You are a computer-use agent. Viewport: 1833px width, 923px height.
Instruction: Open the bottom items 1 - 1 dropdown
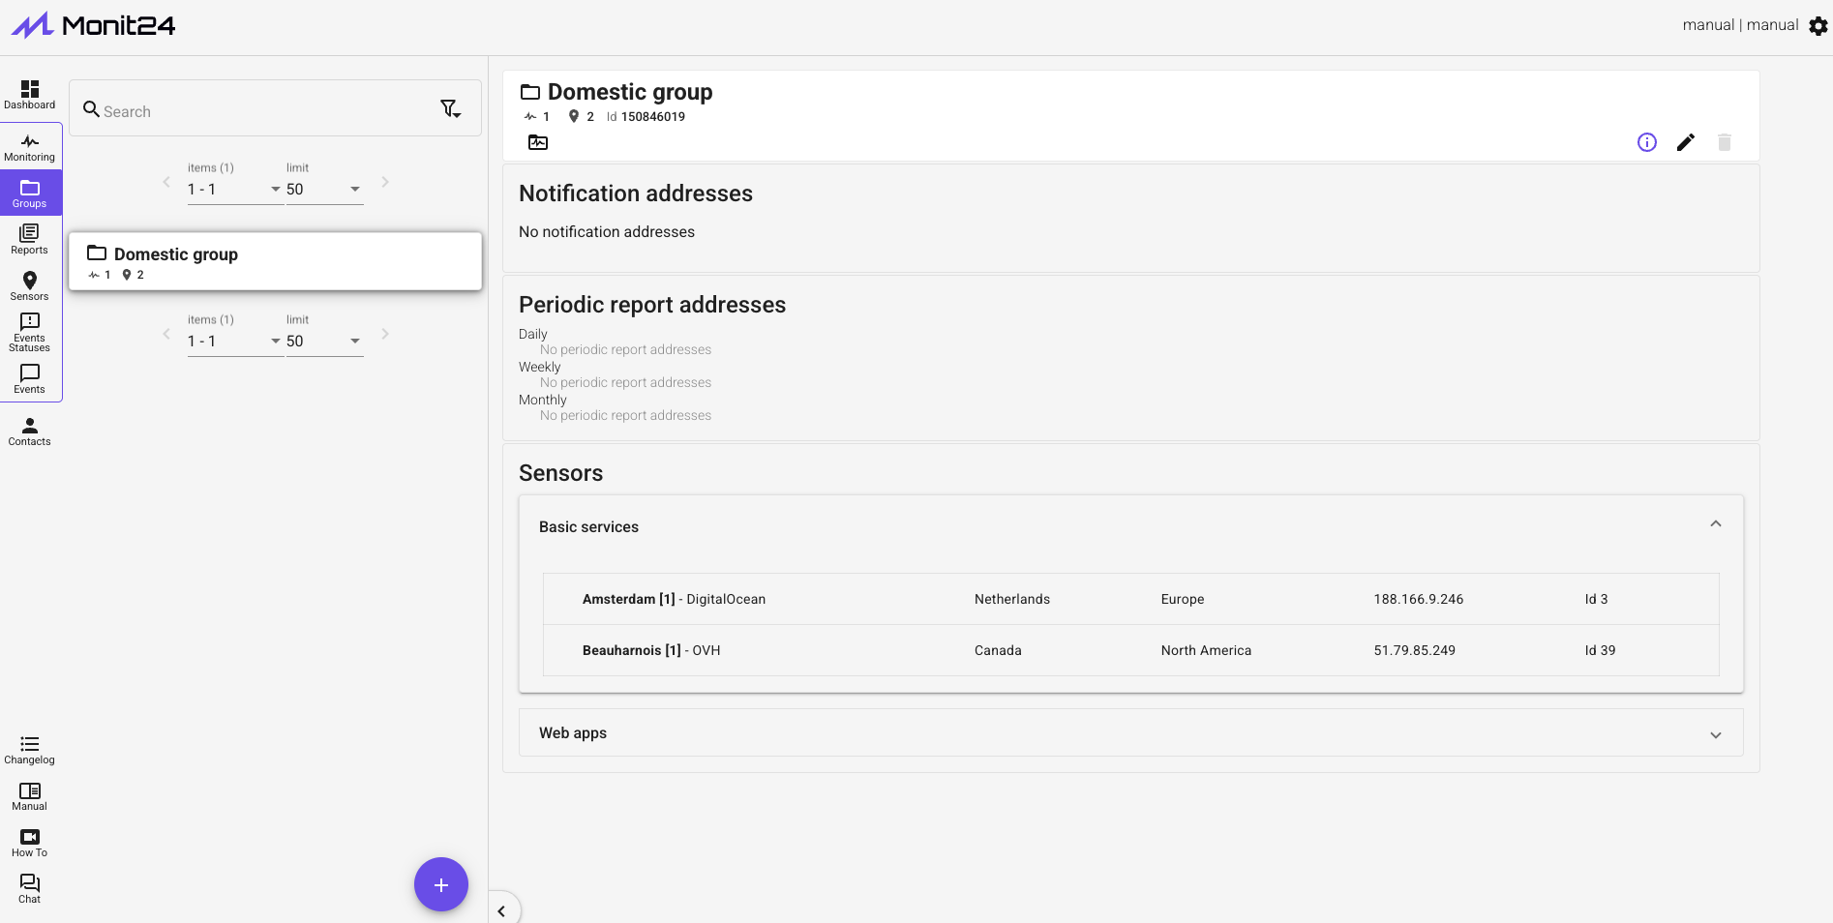pyautogui.click(x=233, y=342)
